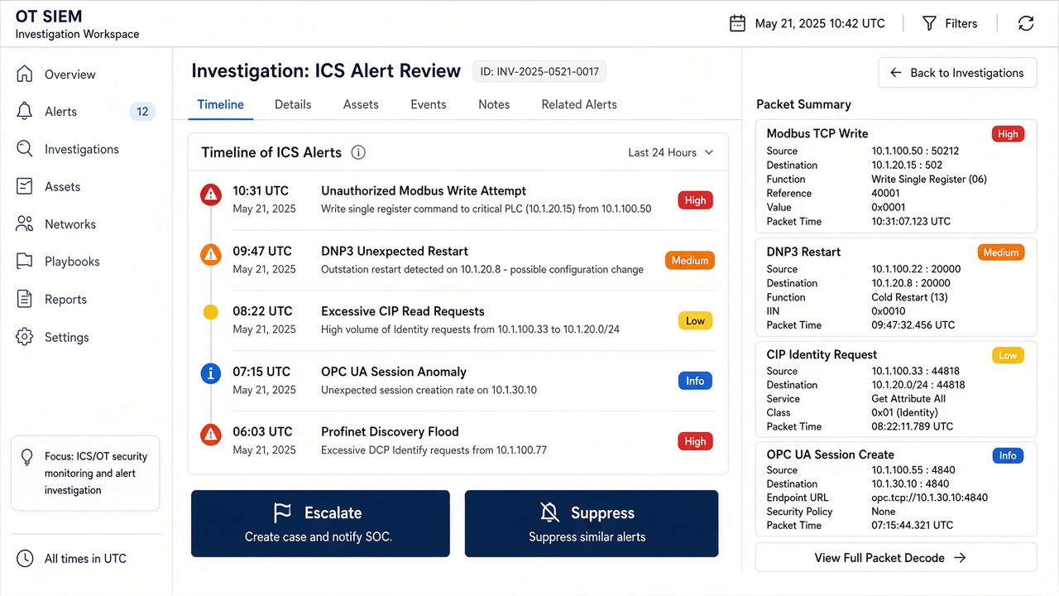The height and width of the screenshot is (596, 1059).
Task: Open the Notes tab
Action: 494,104
